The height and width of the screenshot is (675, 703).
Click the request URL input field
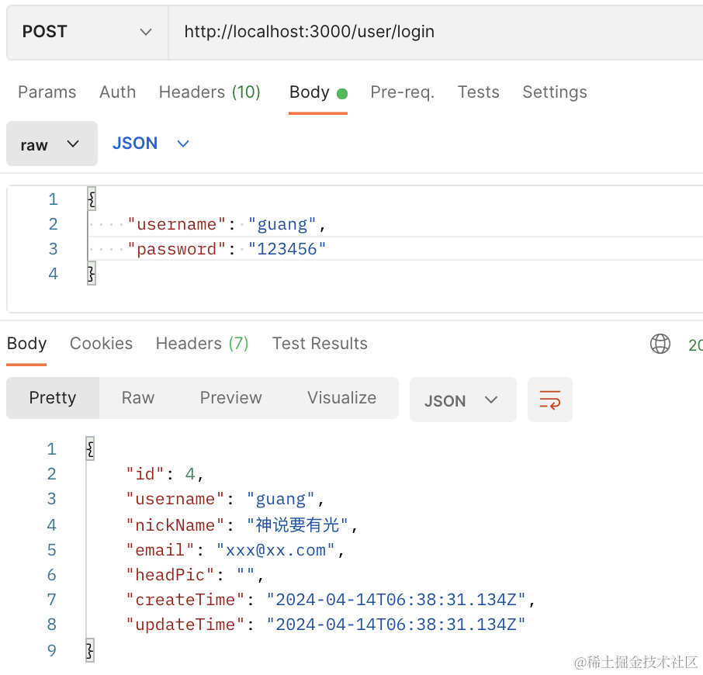click(435, 32)
